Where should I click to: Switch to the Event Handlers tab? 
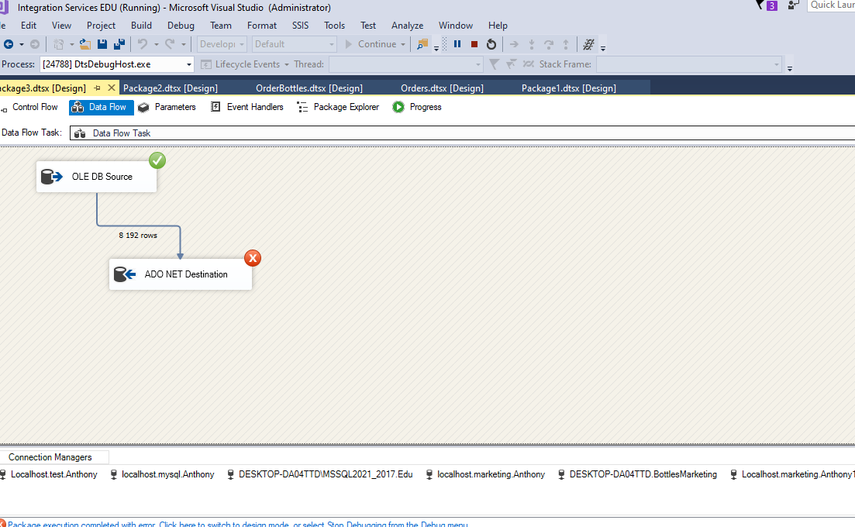(247, 107)
